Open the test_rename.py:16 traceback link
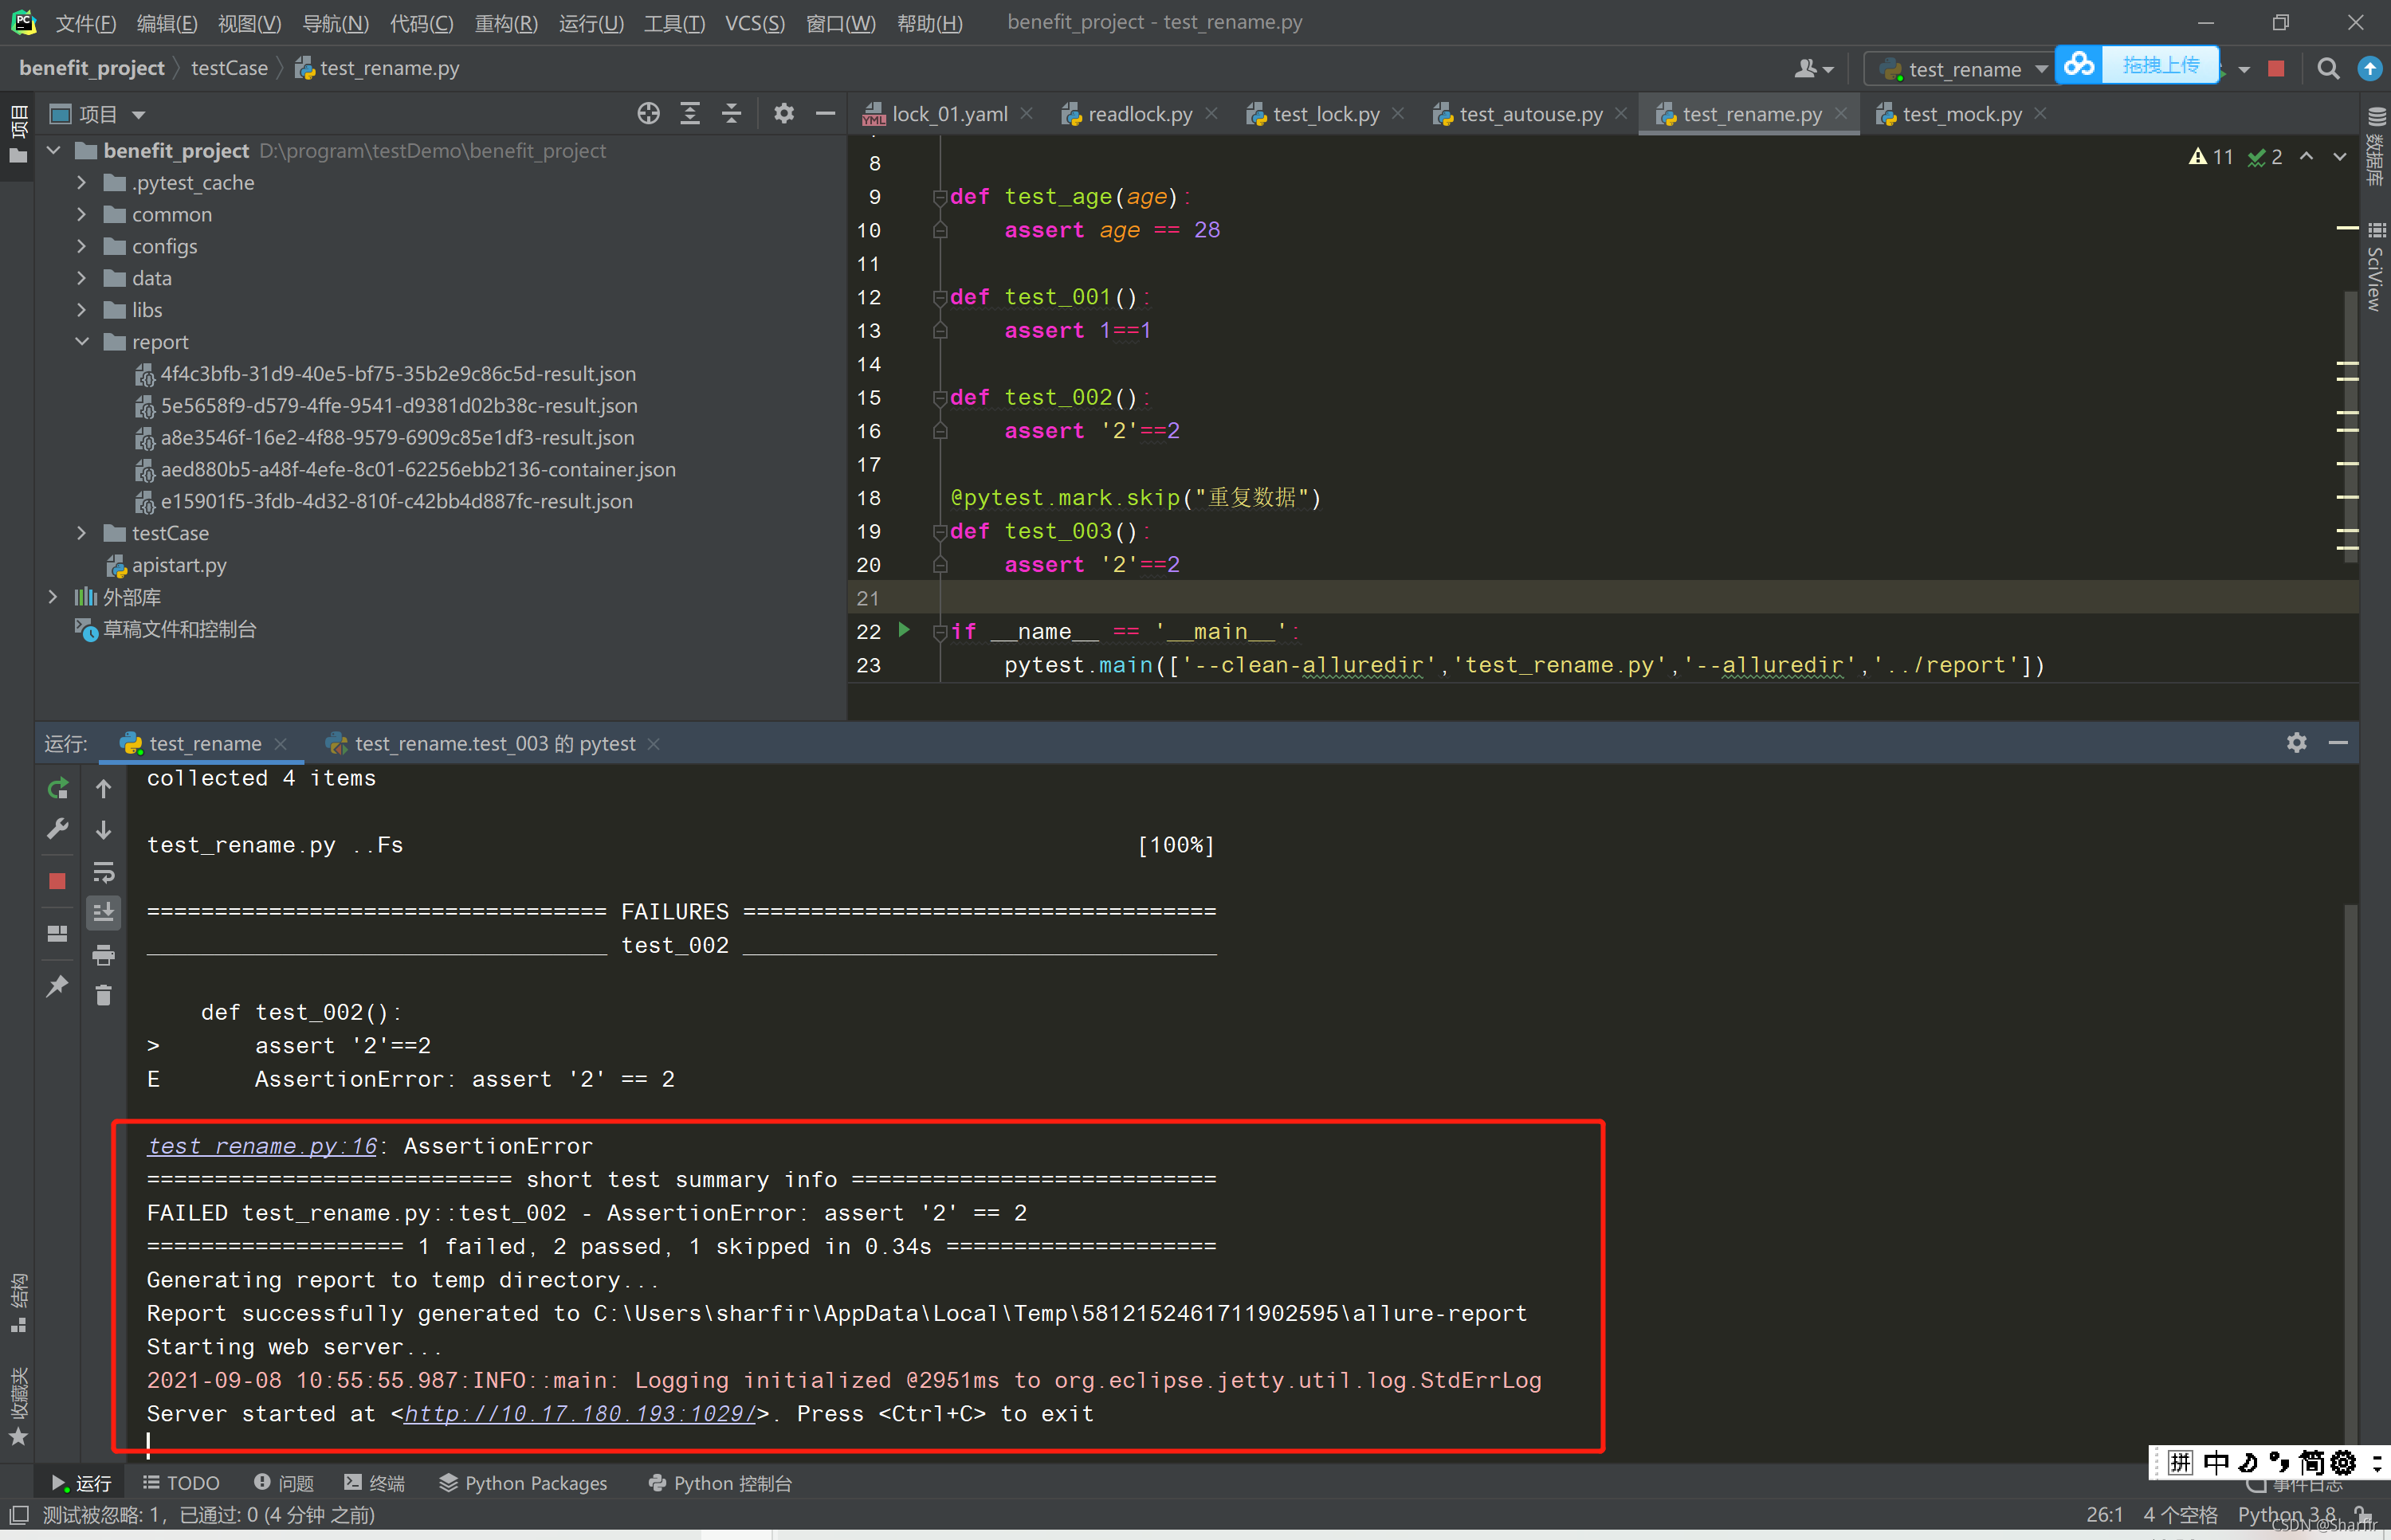This screenshot has width=2391, height=1540. point(262,1146)
